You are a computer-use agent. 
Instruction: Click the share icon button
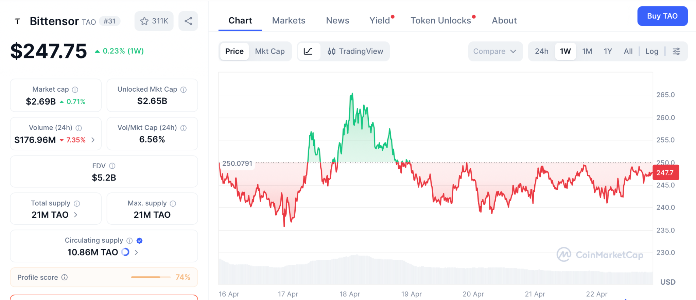[x=188, y=21]
